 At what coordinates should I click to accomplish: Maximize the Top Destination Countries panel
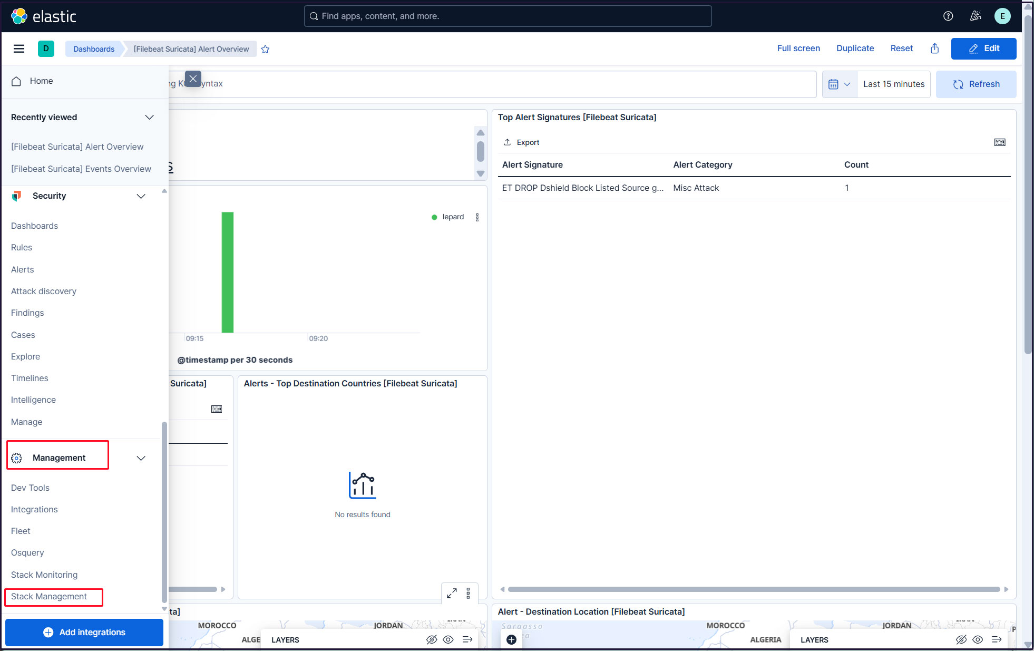452,593
